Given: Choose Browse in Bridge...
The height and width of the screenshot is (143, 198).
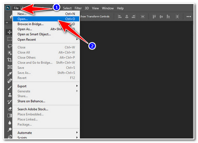Looking at the screenshot, I should [x=46, y=24].
